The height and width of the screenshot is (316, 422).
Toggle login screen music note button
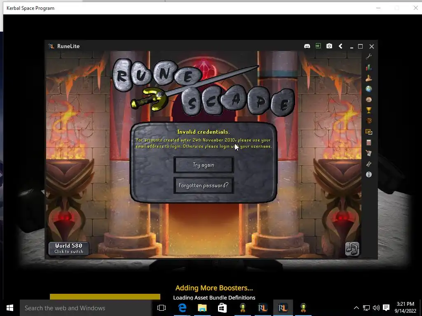352,249
